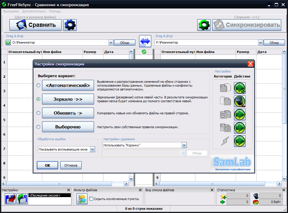Click the left-only file category icon
Screen dimensions: 288x213
click(x=225, y=88)
